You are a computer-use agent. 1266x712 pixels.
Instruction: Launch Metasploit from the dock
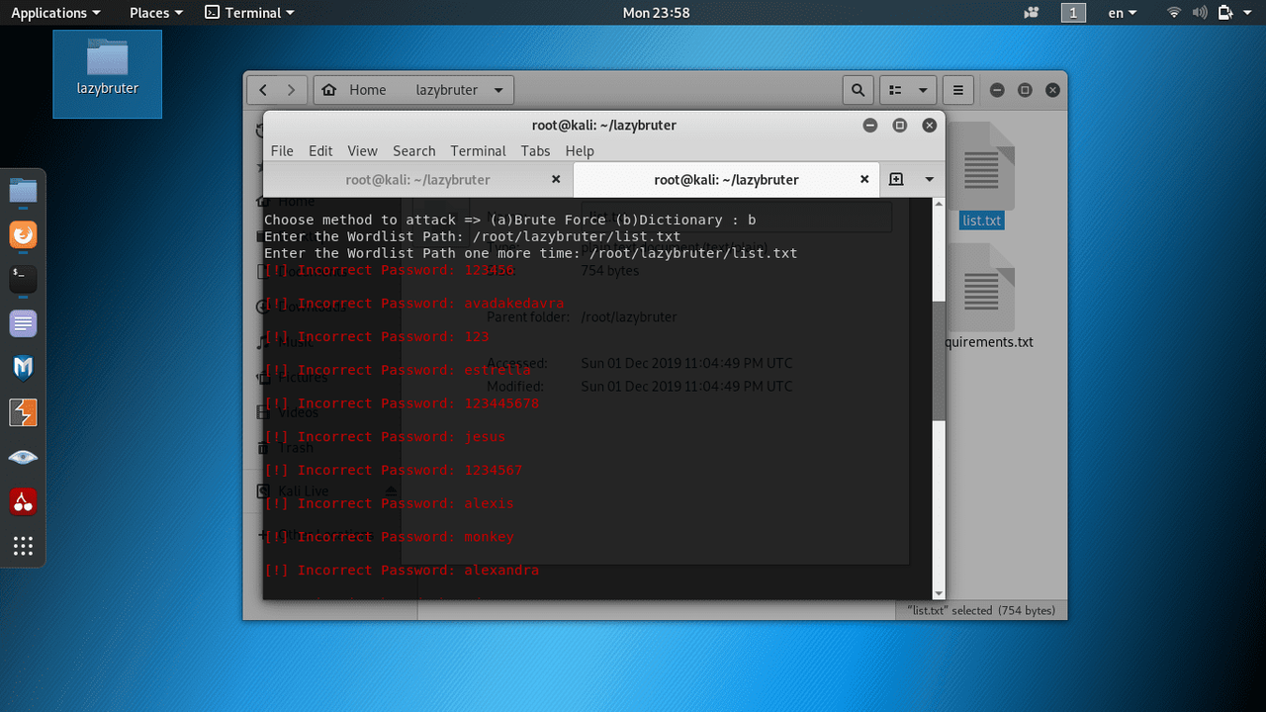coord(23,368)
